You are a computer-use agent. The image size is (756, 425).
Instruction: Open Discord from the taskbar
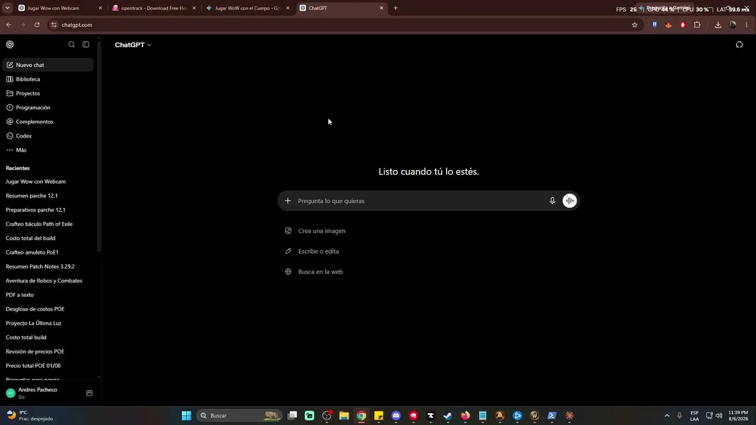(396, 416)
